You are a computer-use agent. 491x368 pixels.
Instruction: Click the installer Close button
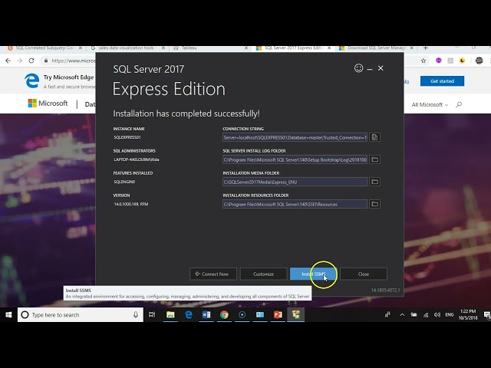pos(364,274)
